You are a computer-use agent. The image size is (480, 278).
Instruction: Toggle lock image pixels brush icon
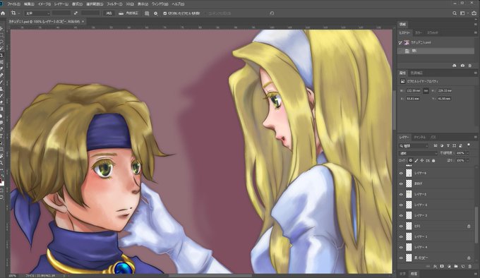click(x=416, y=160)
